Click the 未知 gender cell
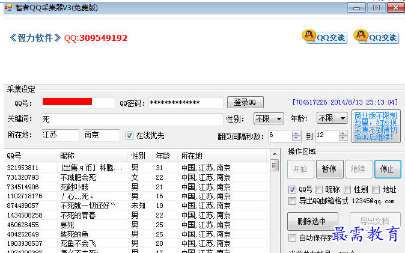This screenshot has height=253, width=405. click(138, 206)
